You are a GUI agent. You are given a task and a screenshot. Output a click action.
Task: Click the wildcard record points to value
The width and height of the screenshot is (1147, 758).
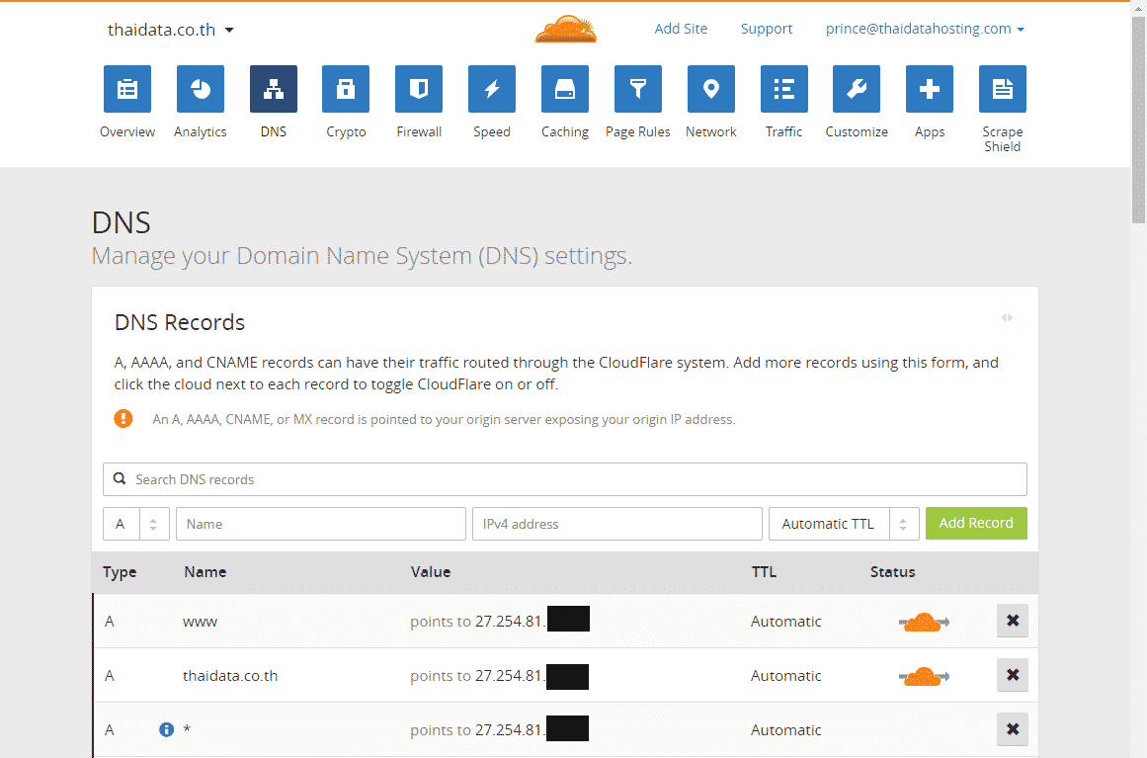[500, 729]
